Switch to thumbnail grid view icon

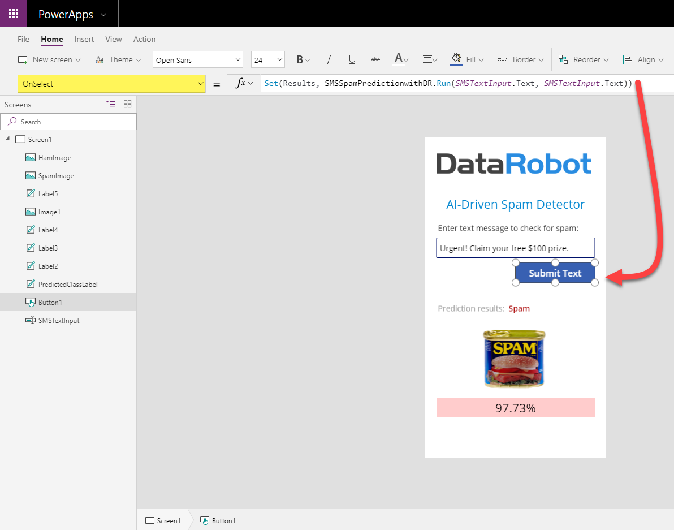127,104
